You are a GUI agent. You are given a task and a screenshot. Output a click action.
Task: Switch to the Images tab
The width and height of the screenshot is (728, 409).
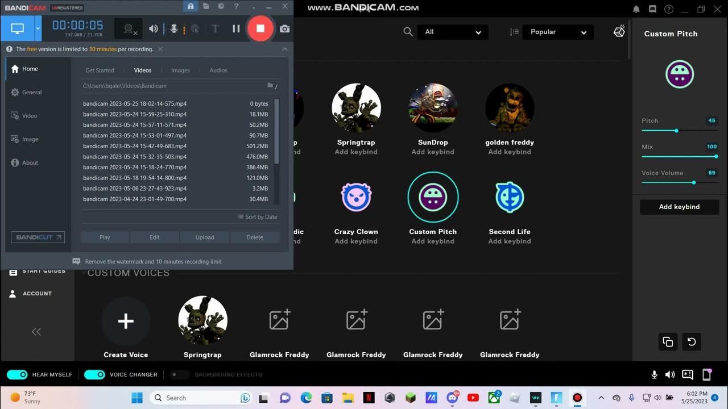tap(180, 70)
